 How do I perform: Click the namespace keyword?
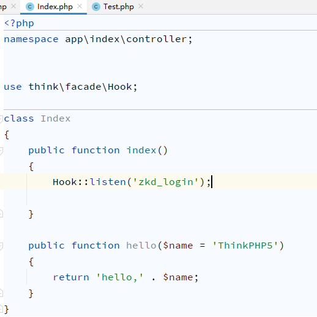(31, 39)
